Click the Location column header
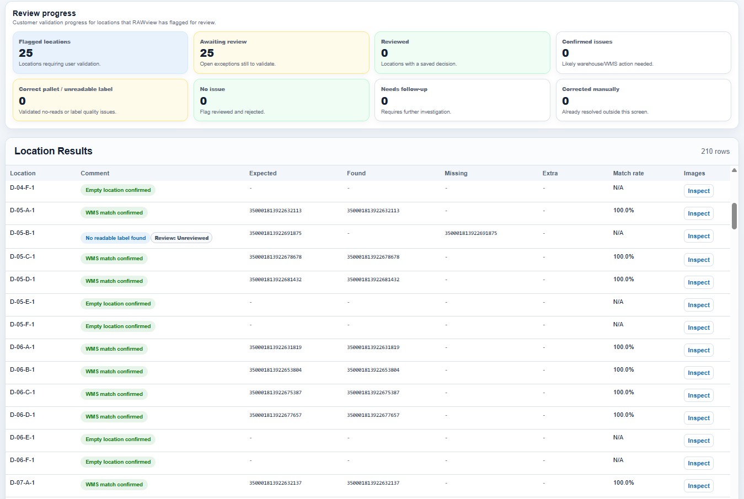The image size is (744, 499). pos(23,173)
